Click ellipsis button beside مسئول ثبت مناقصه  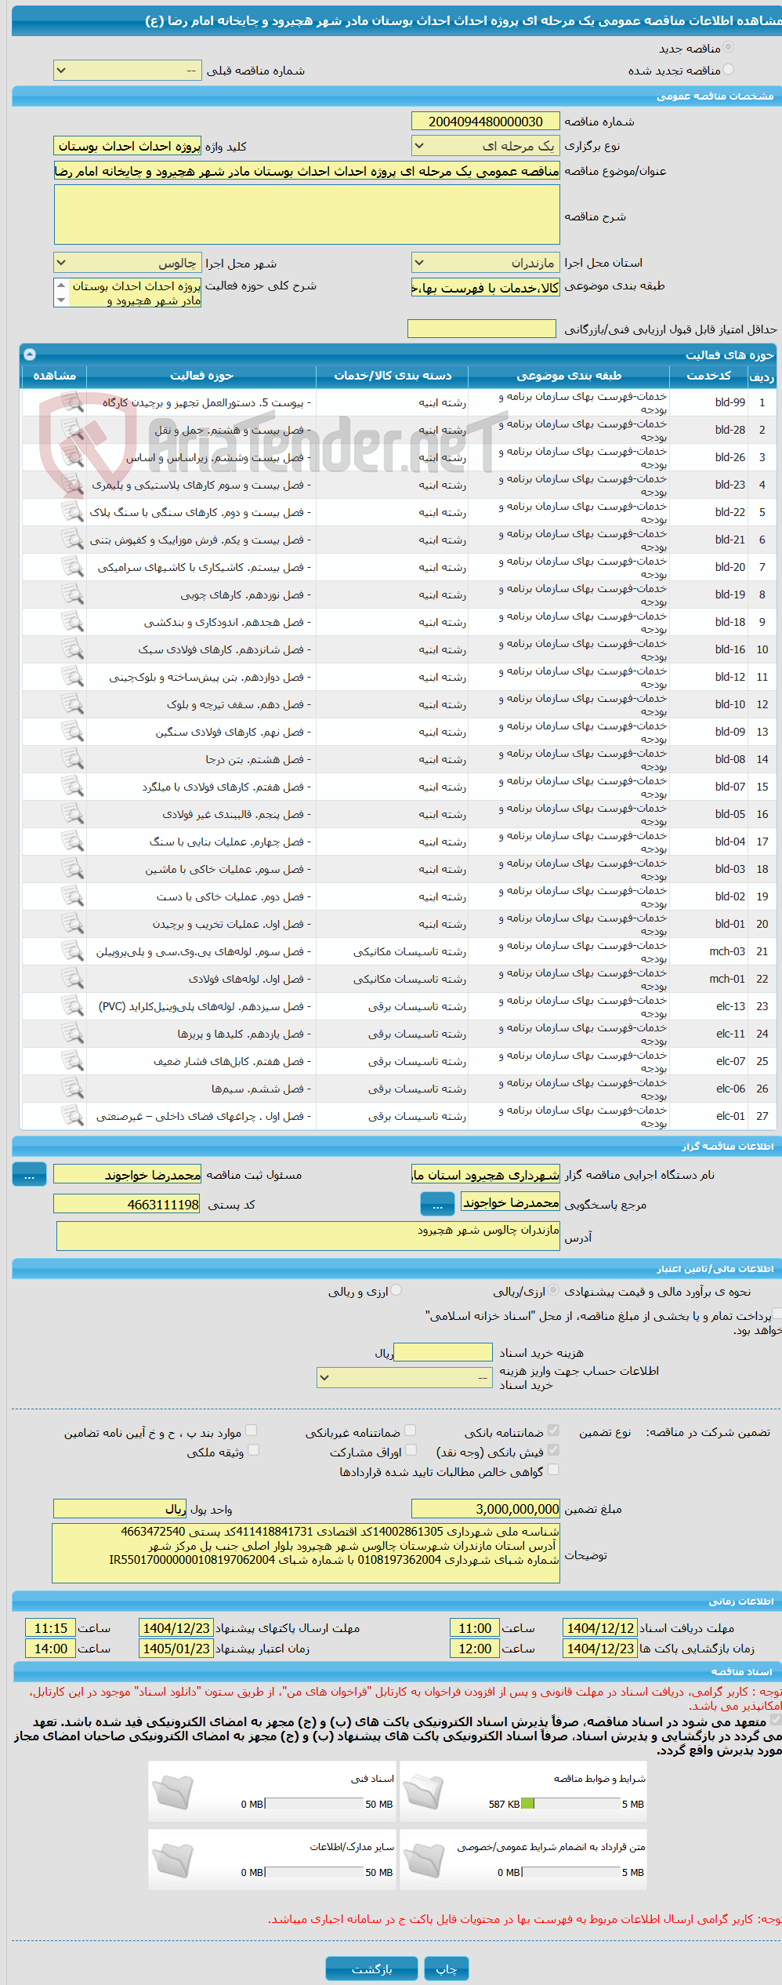(x=29, y=1175)
